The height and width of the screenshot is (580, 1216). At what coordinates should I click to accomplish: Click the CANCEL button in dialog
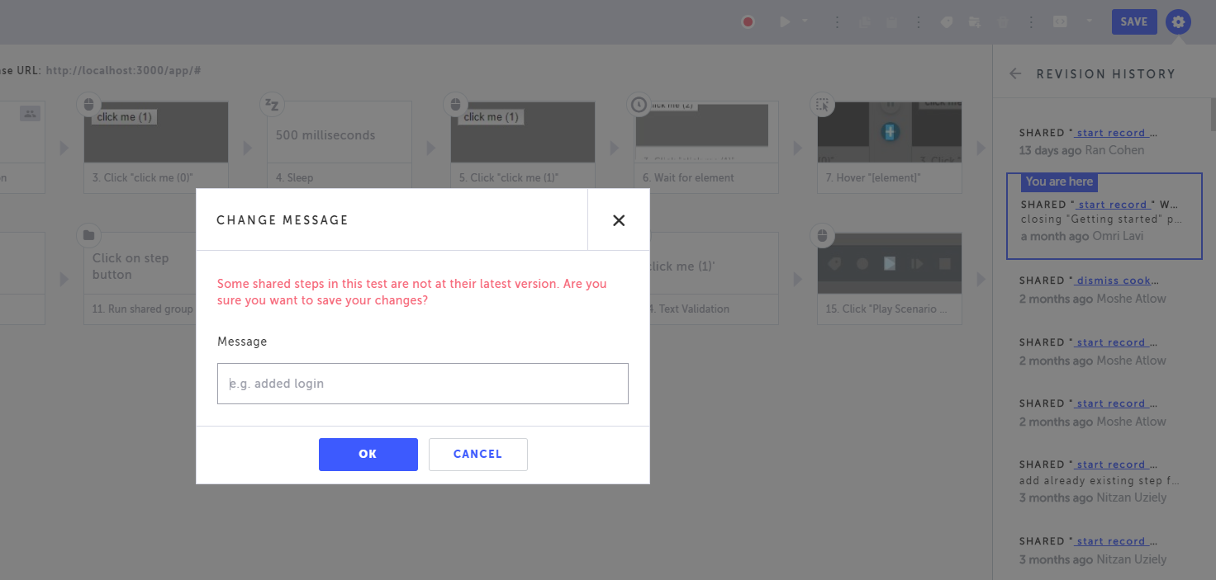(478, 455)
